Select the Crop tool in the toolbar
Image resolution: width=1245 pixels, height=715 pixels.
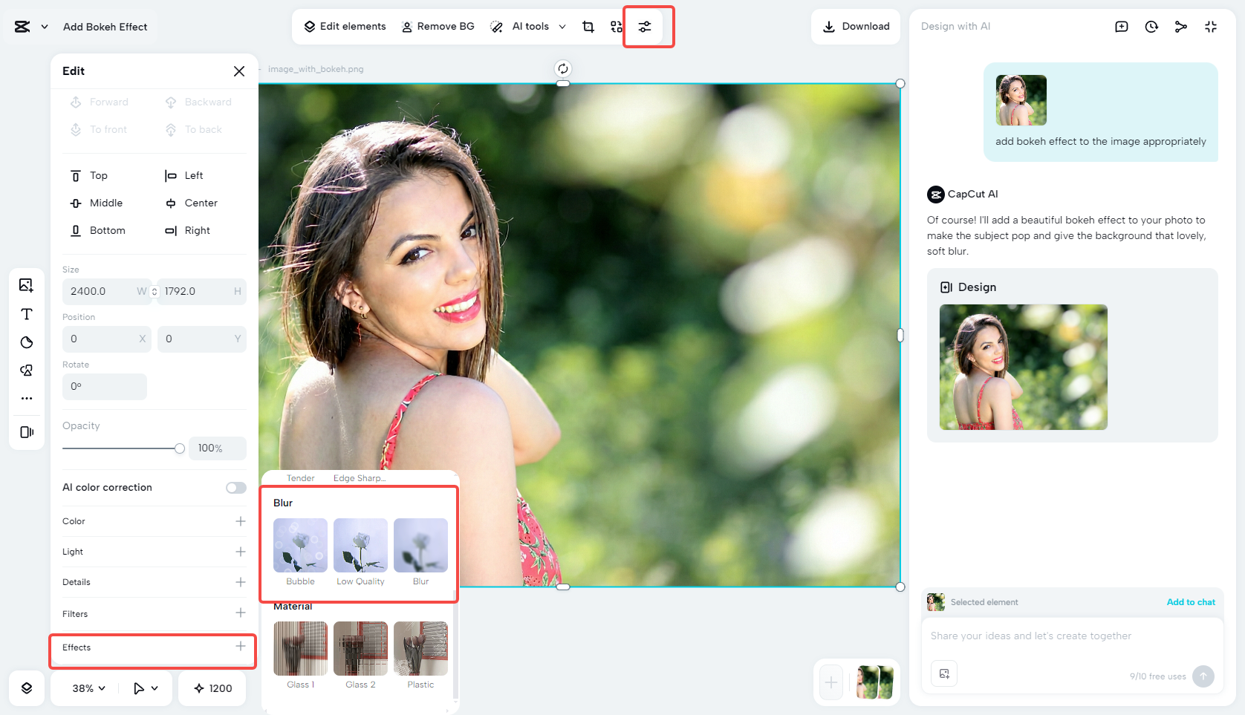pyautogui.click(x=588, y=26)
